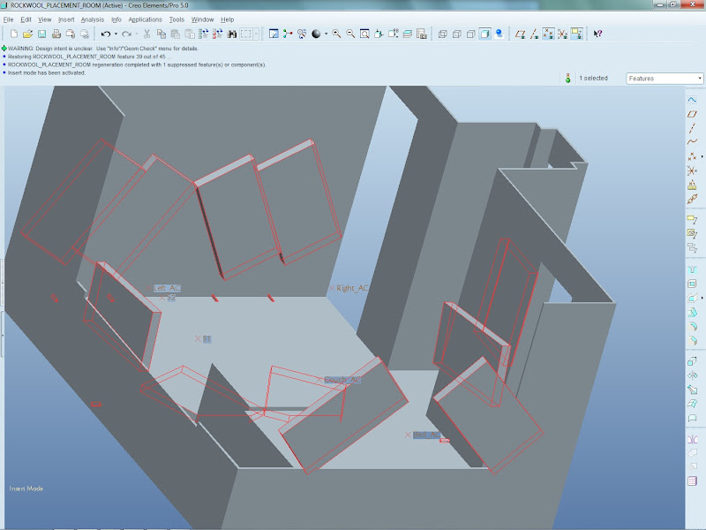The image size is (706, 530).
Task: Click the Open file folder icon
Action: [x=28, y=34]
